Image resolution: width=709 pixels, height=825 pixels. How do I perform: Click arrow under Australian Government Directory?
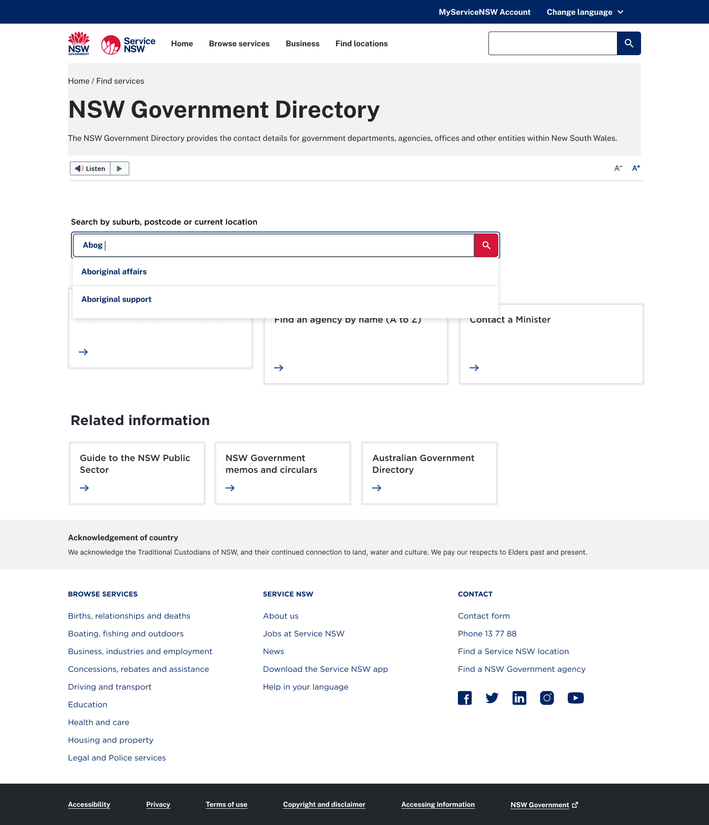[377, 488]
